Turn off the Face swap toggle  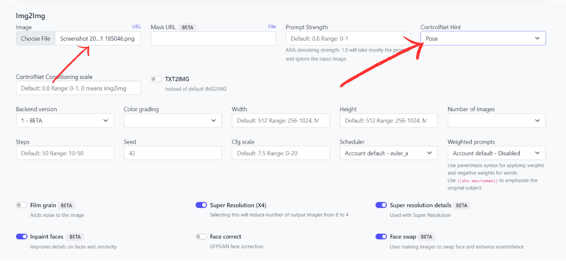381,237
